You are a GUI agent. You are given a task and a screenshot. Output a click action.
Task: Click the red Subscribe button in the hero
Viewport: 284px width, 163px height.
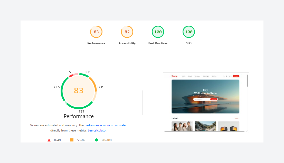[214, 99]
